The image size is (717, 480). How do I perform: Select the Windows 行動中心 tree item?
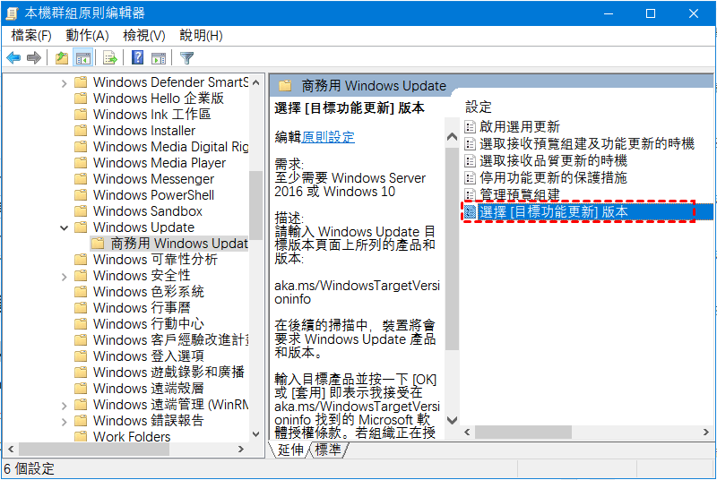tap(149, 324)
